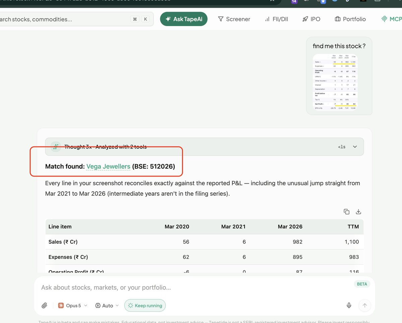Click the Line item column header

point(60,227)
